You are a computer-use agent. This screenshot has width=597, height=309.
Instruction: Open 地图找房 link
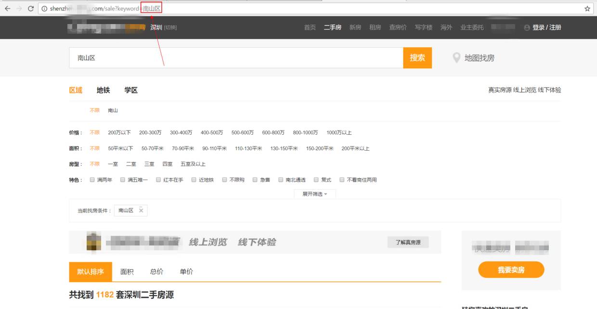coord(480,58)
